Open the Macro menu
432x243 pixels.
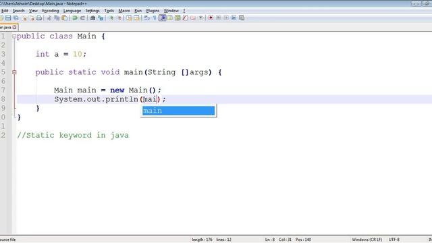124,11
